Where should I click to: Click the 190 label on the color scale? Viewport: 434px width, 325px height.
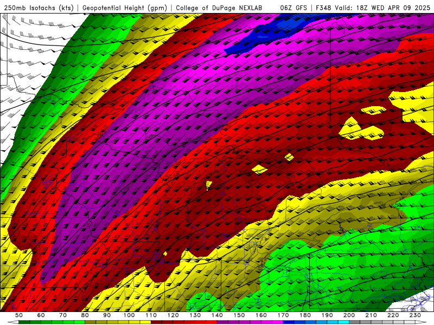(327, 315)
